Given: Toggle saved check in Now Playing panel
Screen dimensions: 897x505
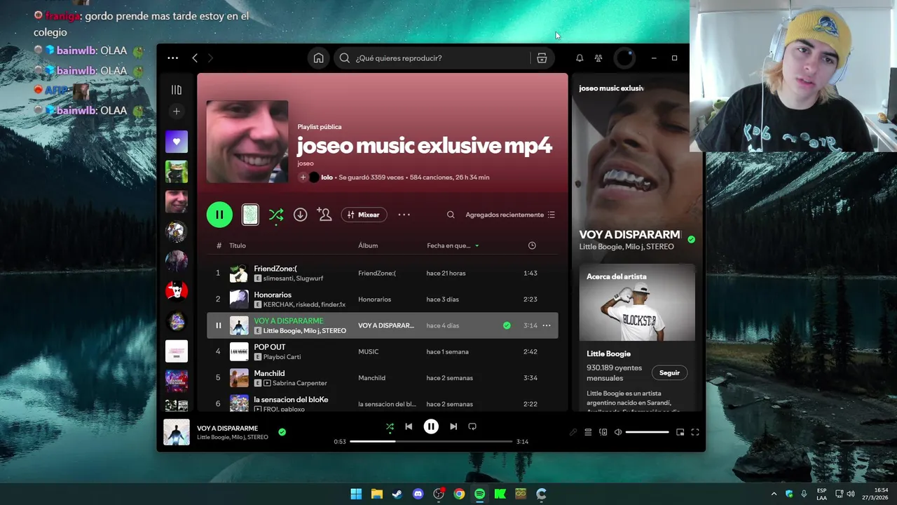Looking at the screenshot, I should (x=692, y=239).
